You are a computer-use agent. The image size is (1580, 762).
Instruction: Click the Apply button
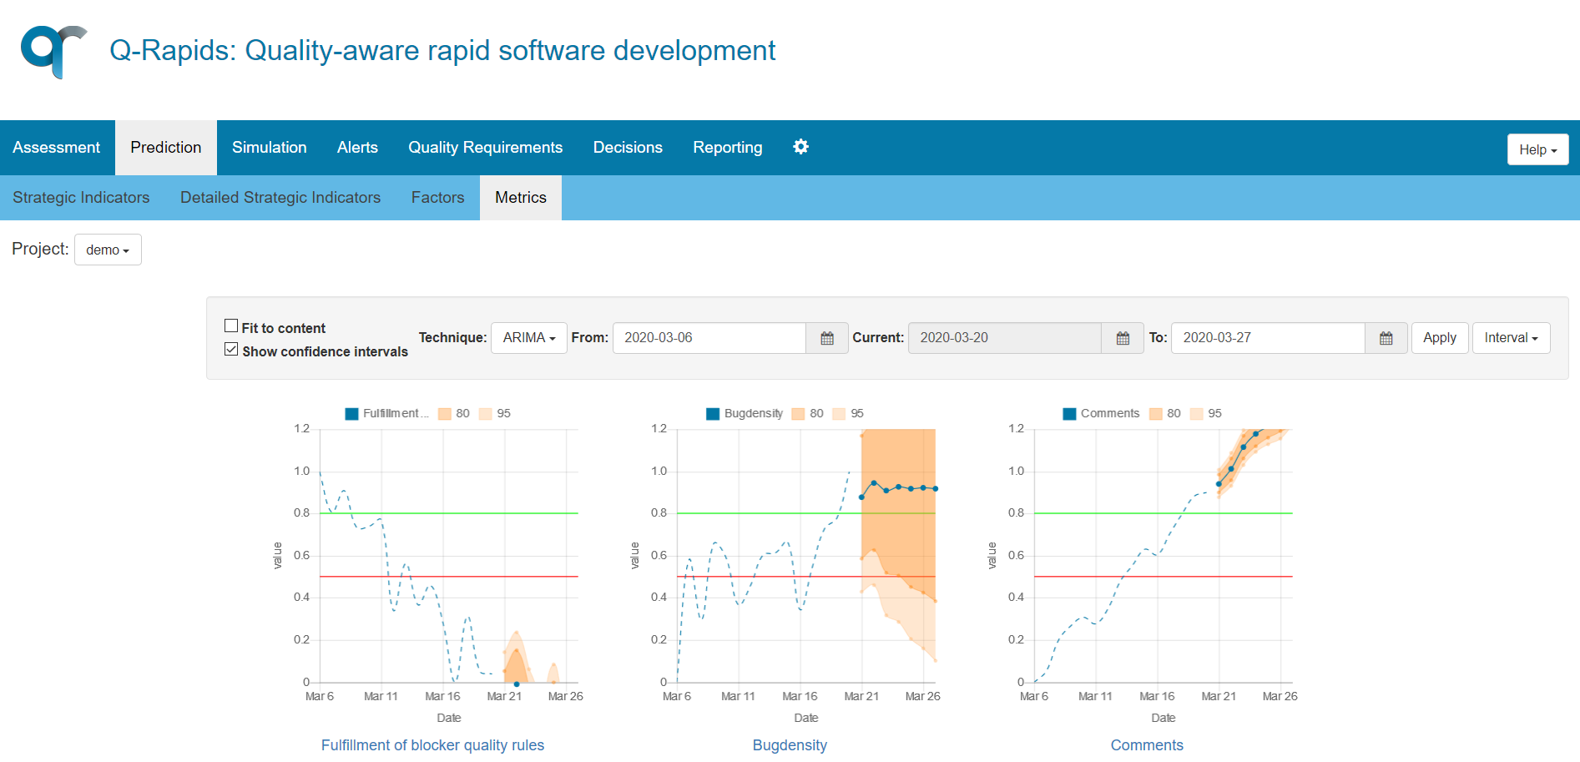(1439, 338)
